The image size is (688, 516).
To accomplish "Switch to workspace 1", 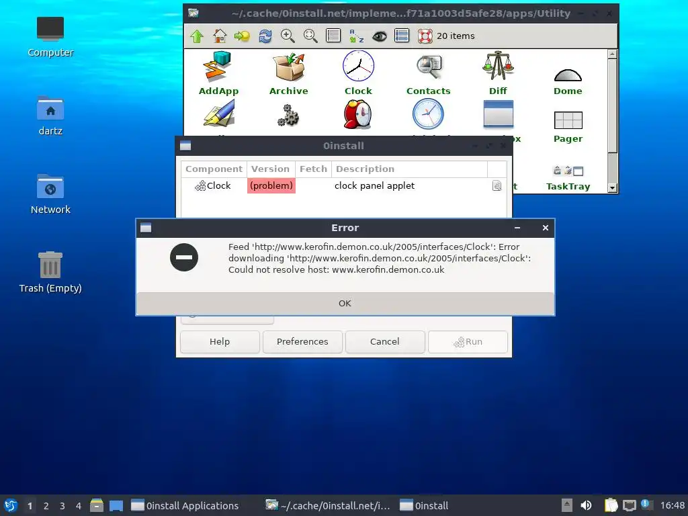I will pos(30,505).
